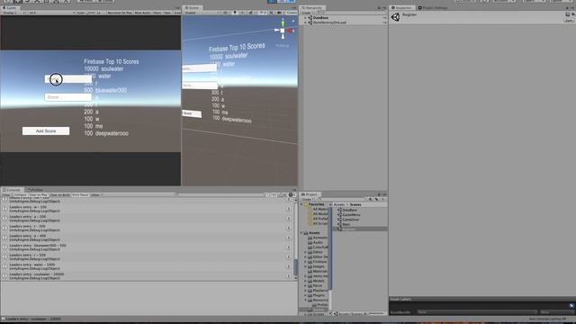Focus the name input field under the cursor
The height and width of the screenshot is (324, 576).
coord(68,79)
